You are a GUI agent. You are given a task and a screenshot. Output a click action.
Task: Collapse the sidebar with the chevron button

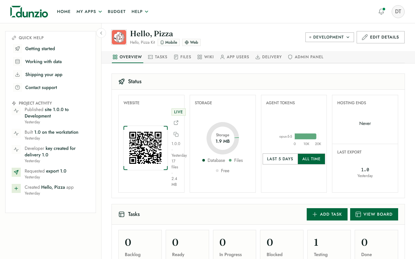tap(101, 33)
